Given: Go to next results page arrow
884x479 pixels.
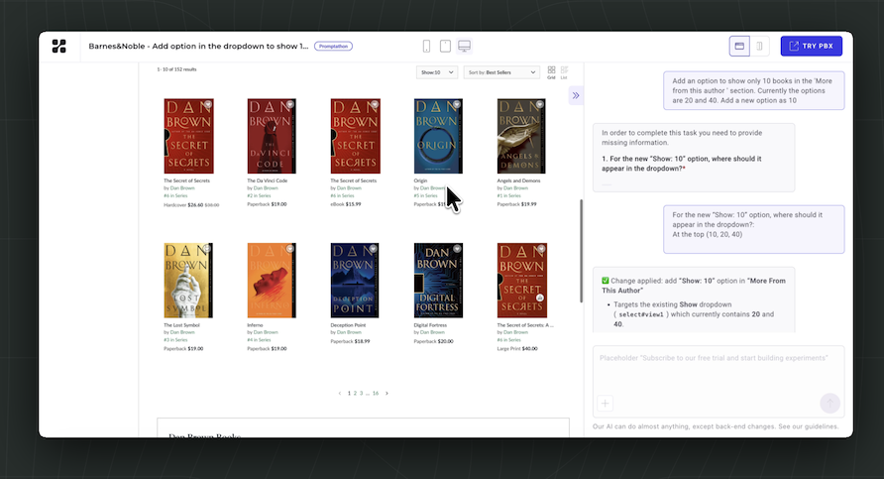Looking at the screenshot, I should (387, 394).
